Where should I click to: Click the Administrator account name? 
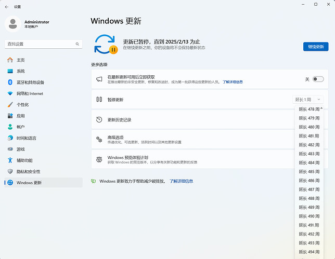[37, 22]
